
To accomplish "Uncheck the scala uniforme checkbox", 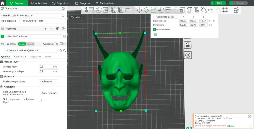I will click(x=154, y=30).
